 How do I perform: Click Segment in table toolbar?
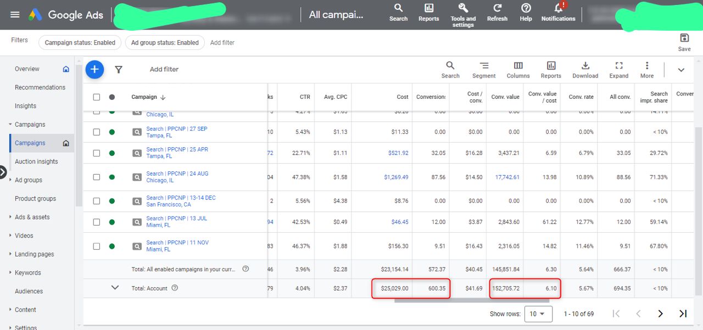(484, 66)
